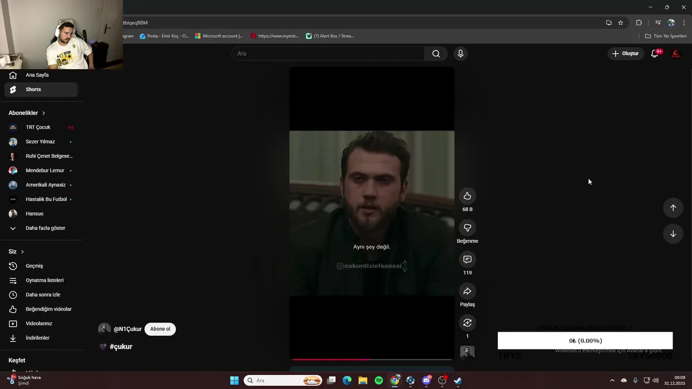Open File Explorer from taskbar
692x389 pixels.
point(363,380)
